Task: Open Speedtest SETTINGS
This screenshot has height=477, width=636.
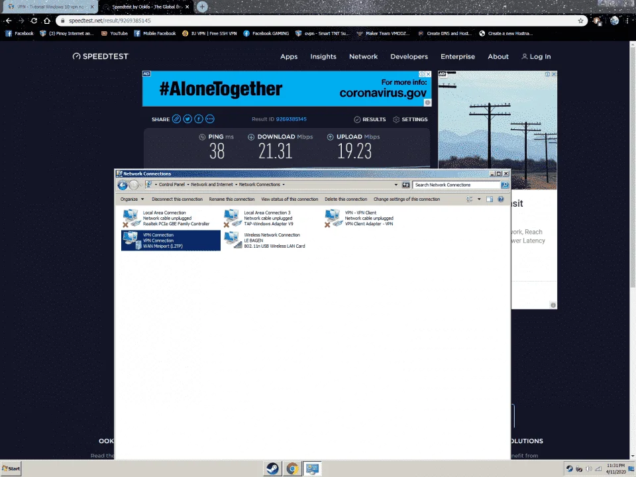Action: [x=410, y=119]
